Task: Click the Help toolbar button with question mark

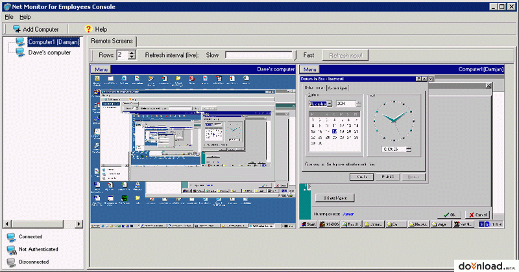Action: click(x=95, y=29)
